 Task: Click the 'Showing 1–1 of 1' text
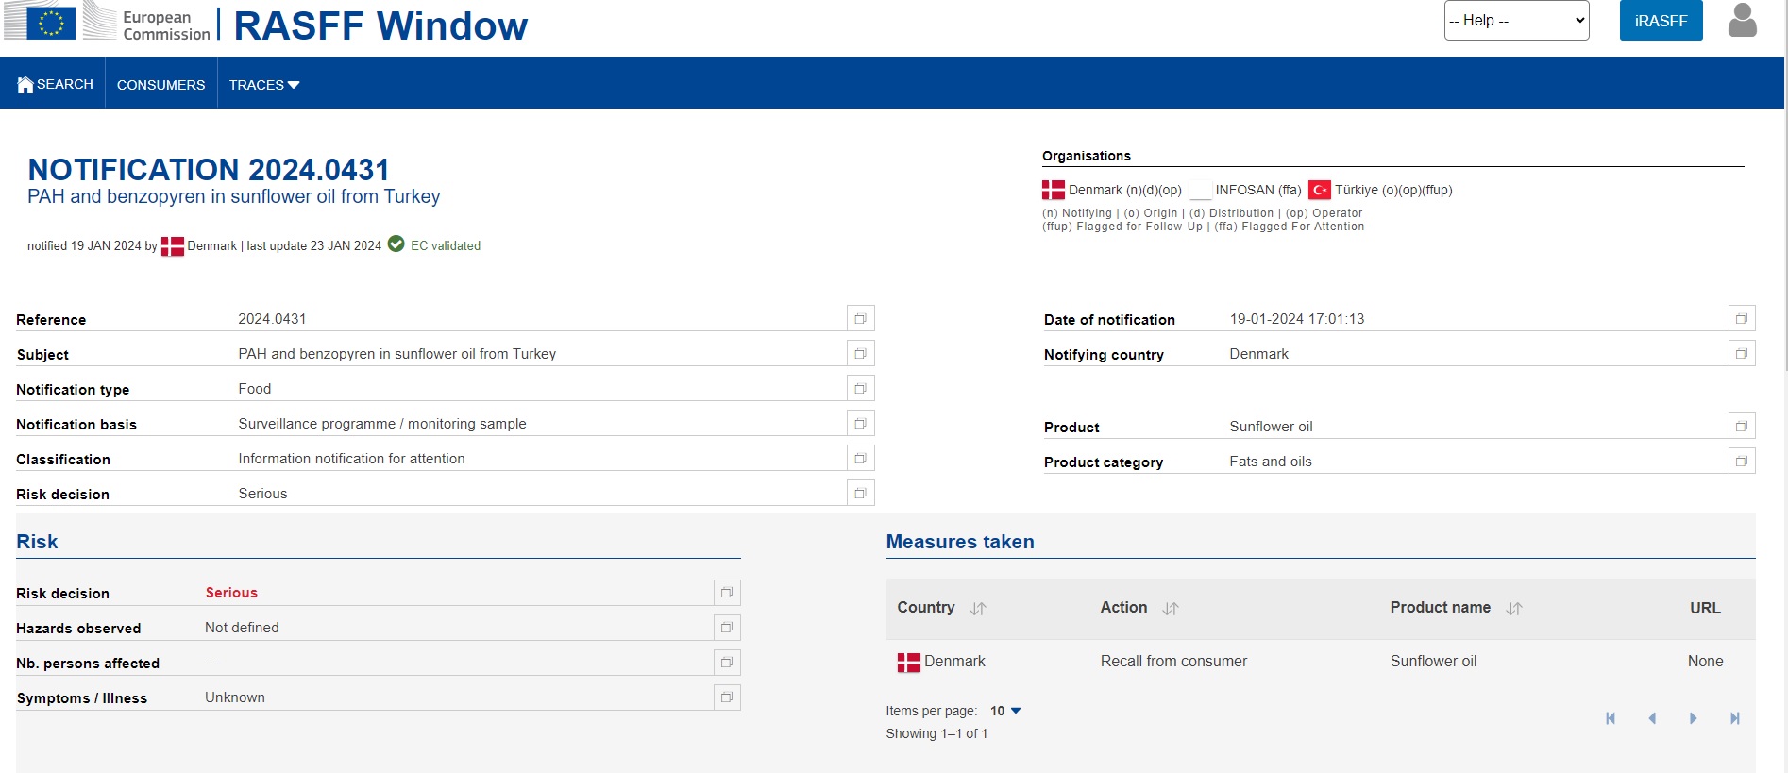[936, 733]
